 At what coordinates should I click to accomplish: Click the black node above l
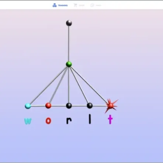click(90, 105)
